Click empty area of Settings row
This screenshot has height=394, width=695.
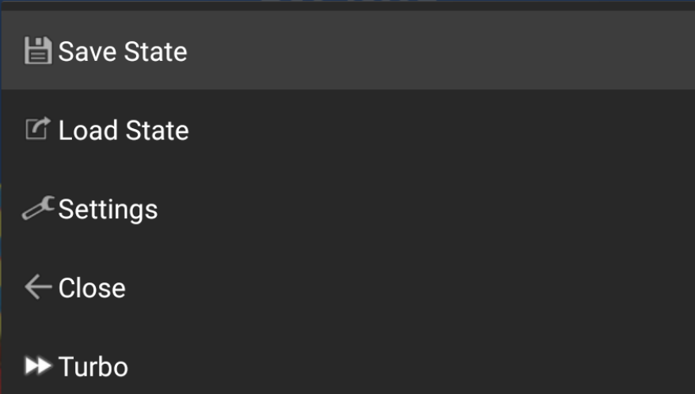coord(443,208)
